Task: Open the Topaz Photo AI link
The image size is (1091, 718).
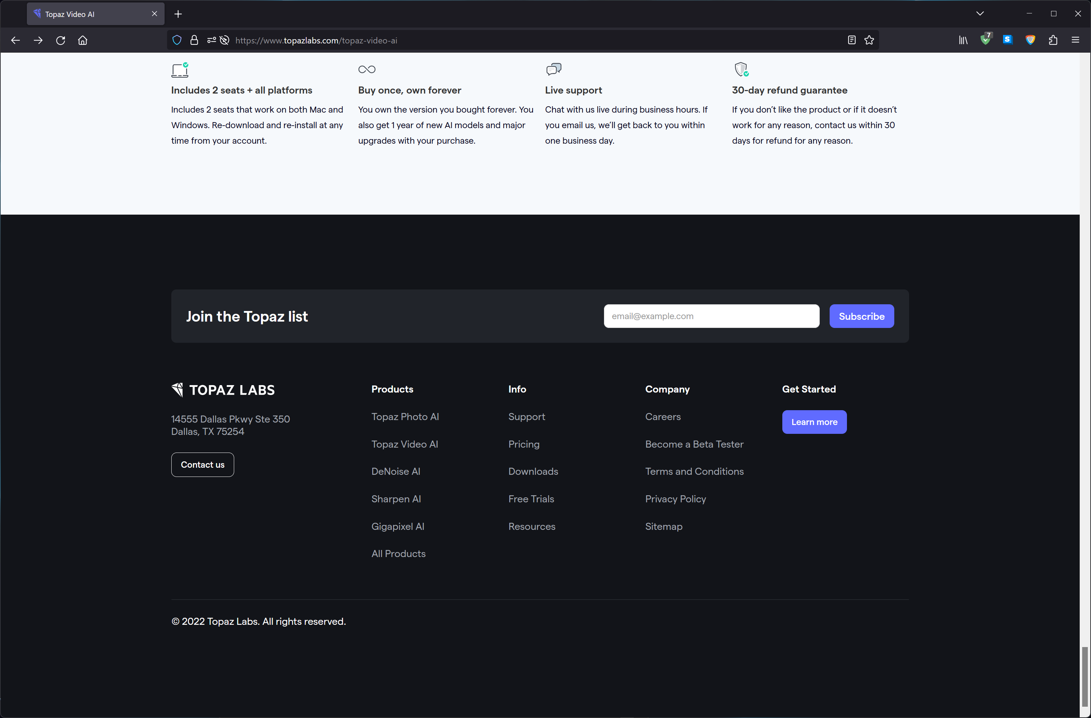Action: [405, 417]
